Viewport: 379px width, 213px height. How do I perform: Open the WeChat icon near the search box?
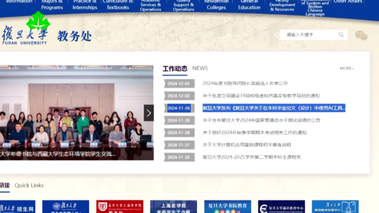[361, 36]
